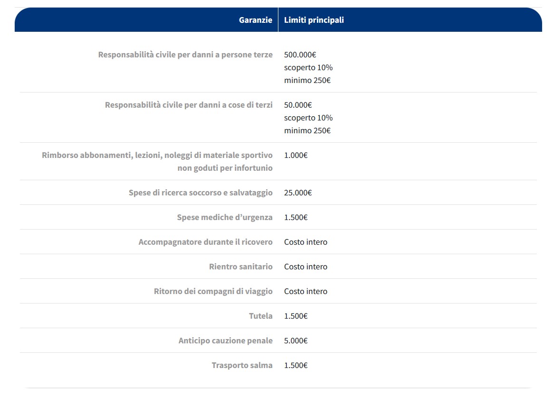Click 'Costo intero' for Rientro sanitario

tap(305, 267)
